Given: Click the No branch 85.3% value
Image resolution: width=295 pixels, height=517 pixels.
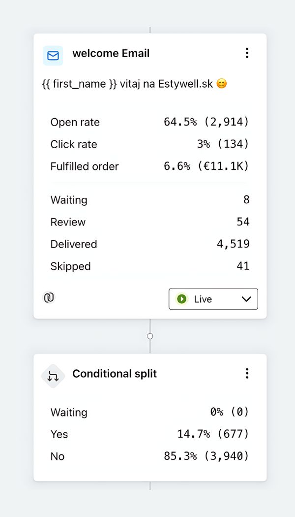Looking at the screenshot, I should tap(206, 456).
